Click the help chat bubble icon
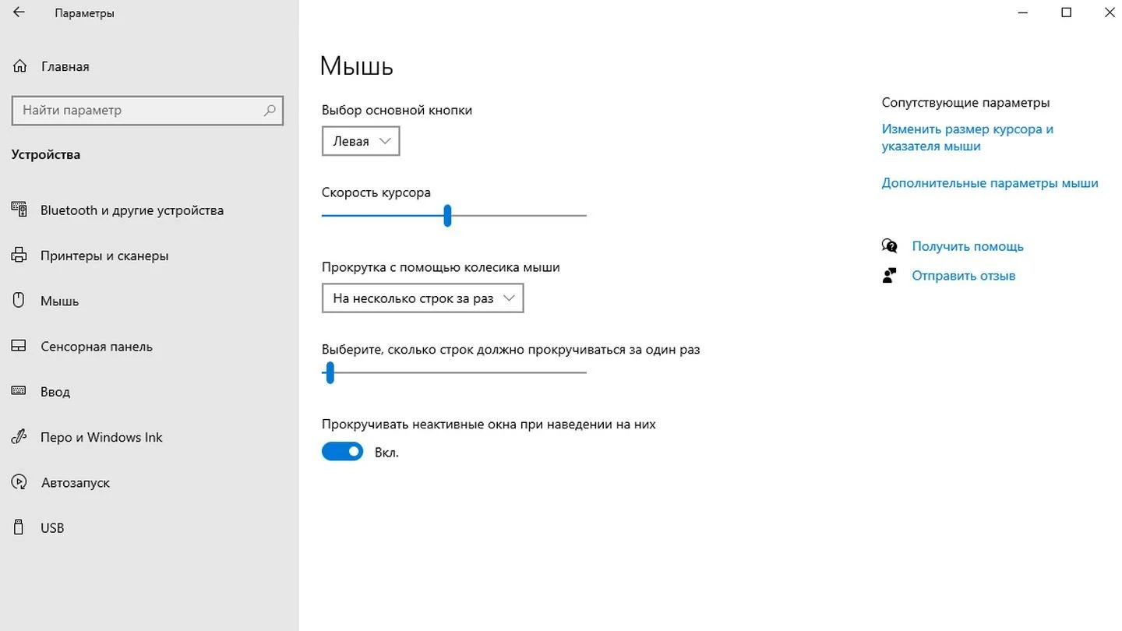 [889, 246]
